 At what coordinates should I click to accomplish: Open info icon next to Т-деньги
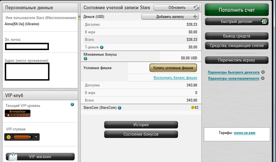102,47
